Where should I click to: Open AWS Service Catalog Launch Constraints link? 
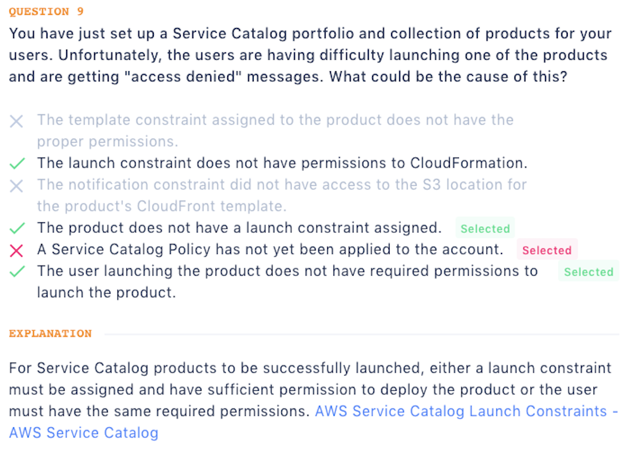point(461,411)
